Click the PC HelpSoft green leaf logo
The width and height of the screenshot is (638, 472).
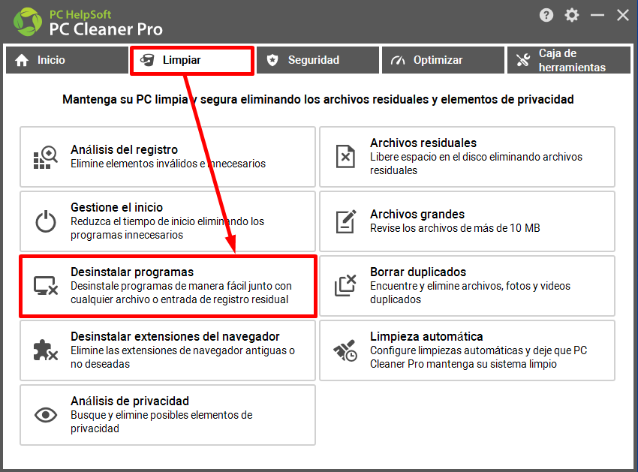point(28,22)
